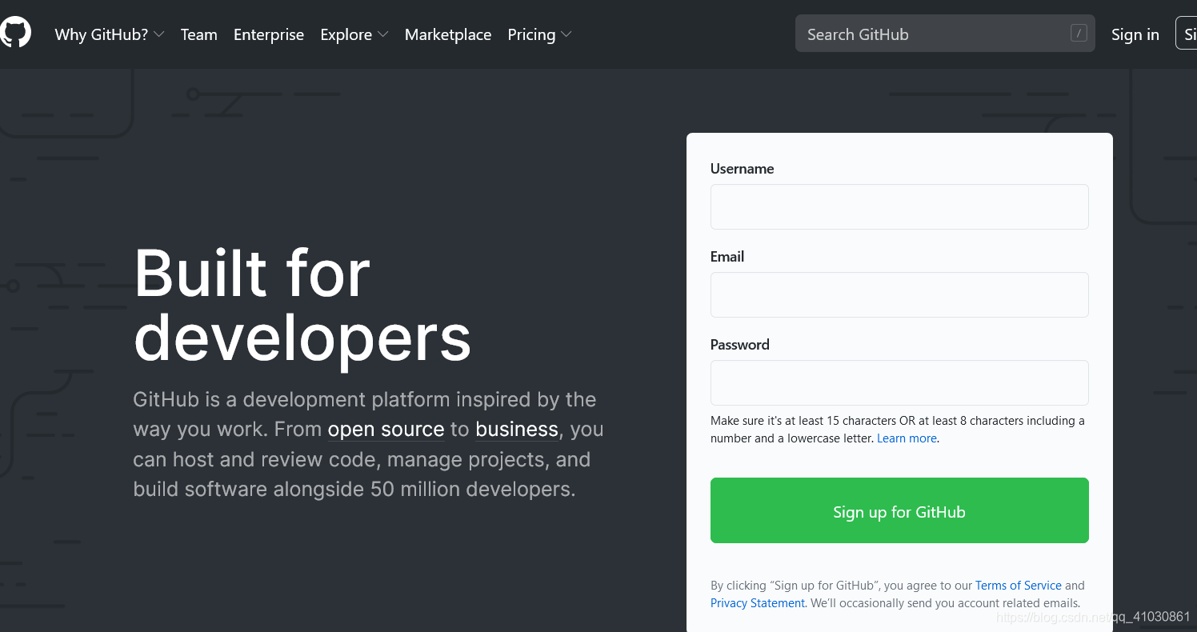Click into the Password input field
1197x632 pixels.
coord(899,382)
